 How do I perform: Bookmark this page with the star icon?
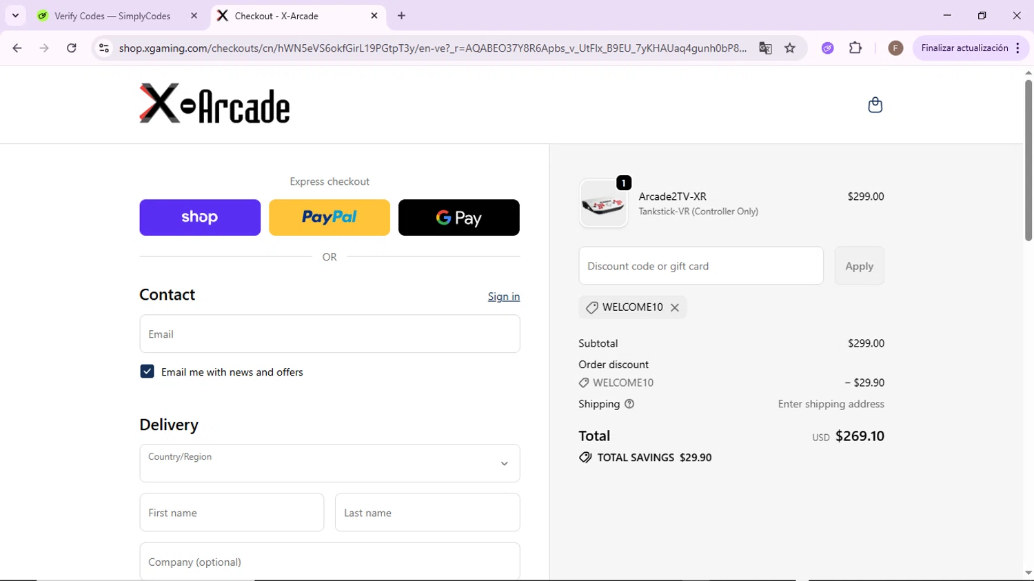(x=790, y=48)
